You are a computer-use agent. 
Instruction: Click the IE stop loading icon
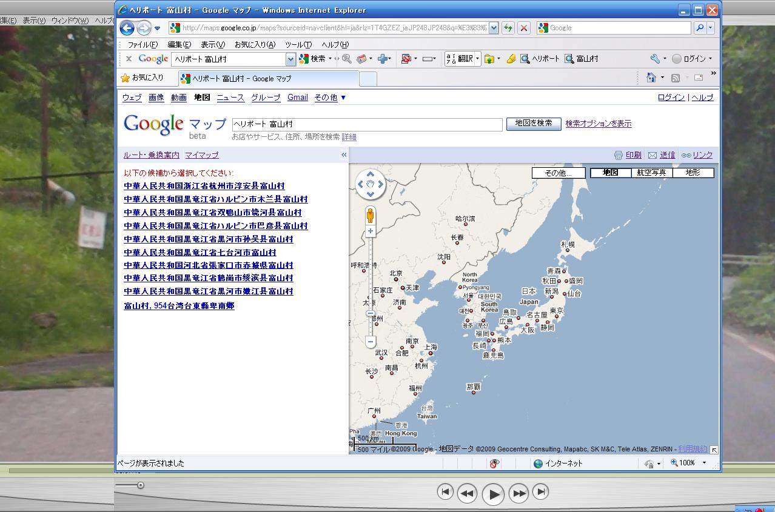click(x=524, y=28)
